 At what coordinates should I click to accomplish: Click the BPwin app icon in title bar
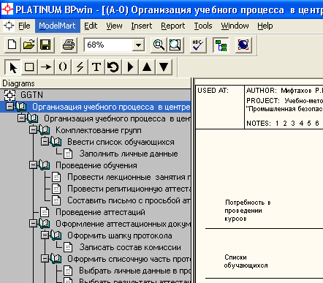(7, 10)
